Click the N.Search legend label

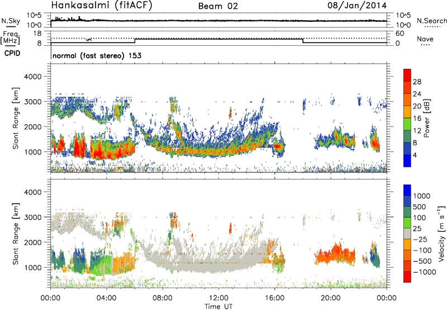coord(431,21)
